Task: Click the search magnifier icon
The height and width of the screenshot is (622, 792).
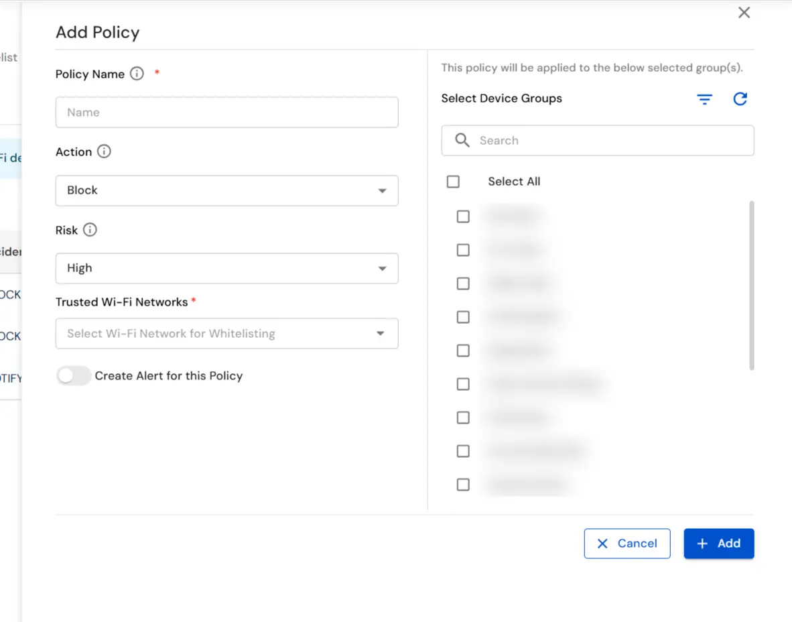Action: point(462,140)
